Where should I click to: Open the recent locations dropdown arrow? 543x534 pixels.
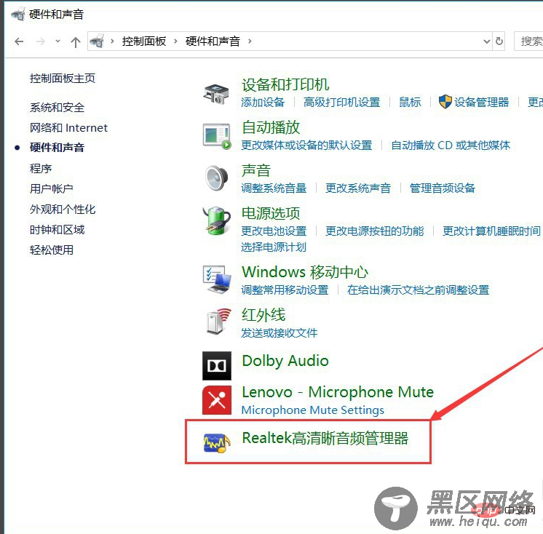coord(58,41)
